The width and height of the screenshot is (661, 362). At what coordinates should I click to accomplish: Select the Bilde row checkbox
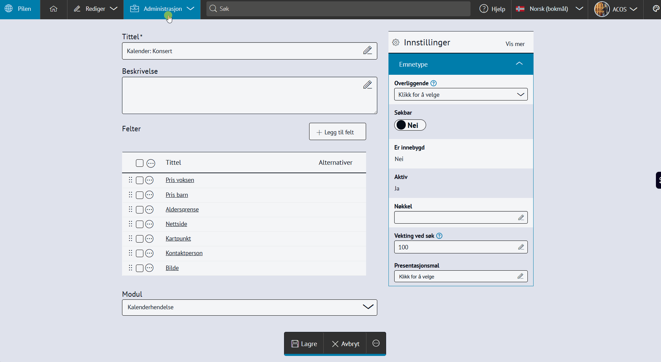click(x=139, y=268)
